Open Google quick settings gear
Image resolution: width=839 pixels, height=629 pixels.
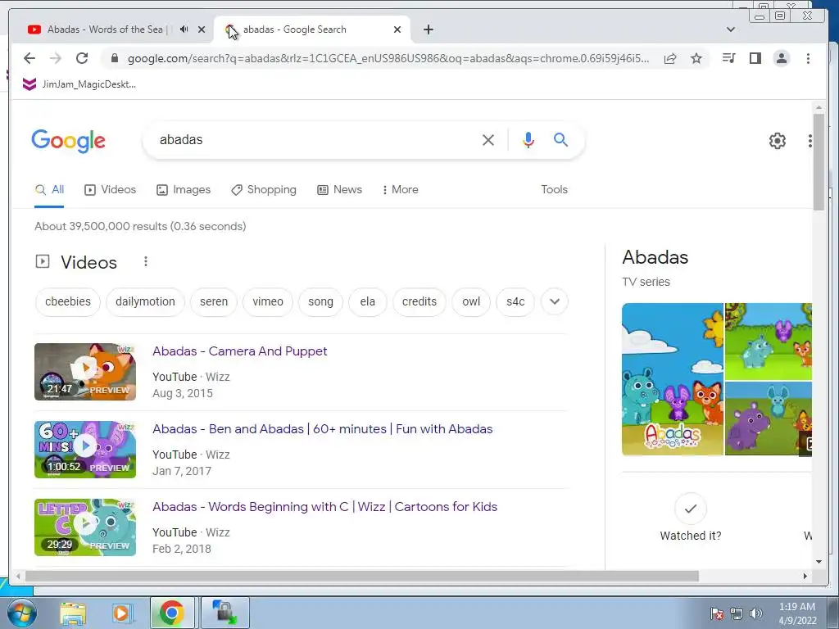[x=777, y=141]
